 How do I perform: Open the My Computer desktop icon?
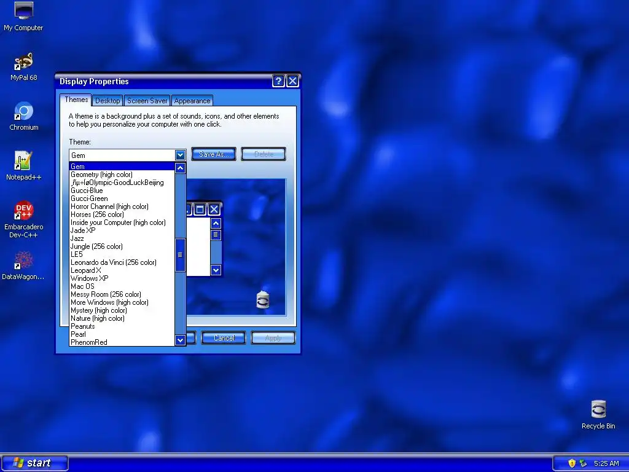(23, 17)
